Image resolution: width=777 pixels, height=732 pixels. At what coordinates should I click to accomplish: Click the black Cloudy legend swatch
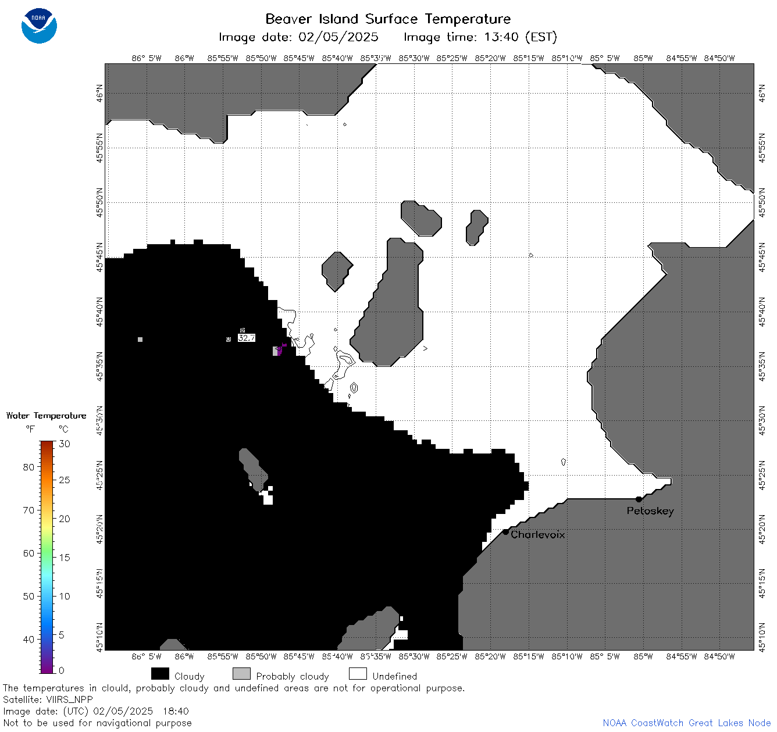click(x=160, y=674)
